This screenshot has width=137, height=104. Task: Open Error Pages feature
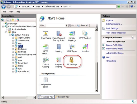pyautogui.click(x=46, y=35)
